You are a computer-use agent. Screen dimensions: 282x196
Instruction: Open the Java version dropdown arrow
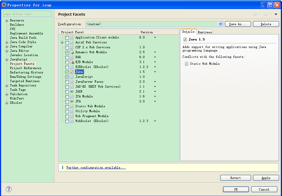[155, 72]
